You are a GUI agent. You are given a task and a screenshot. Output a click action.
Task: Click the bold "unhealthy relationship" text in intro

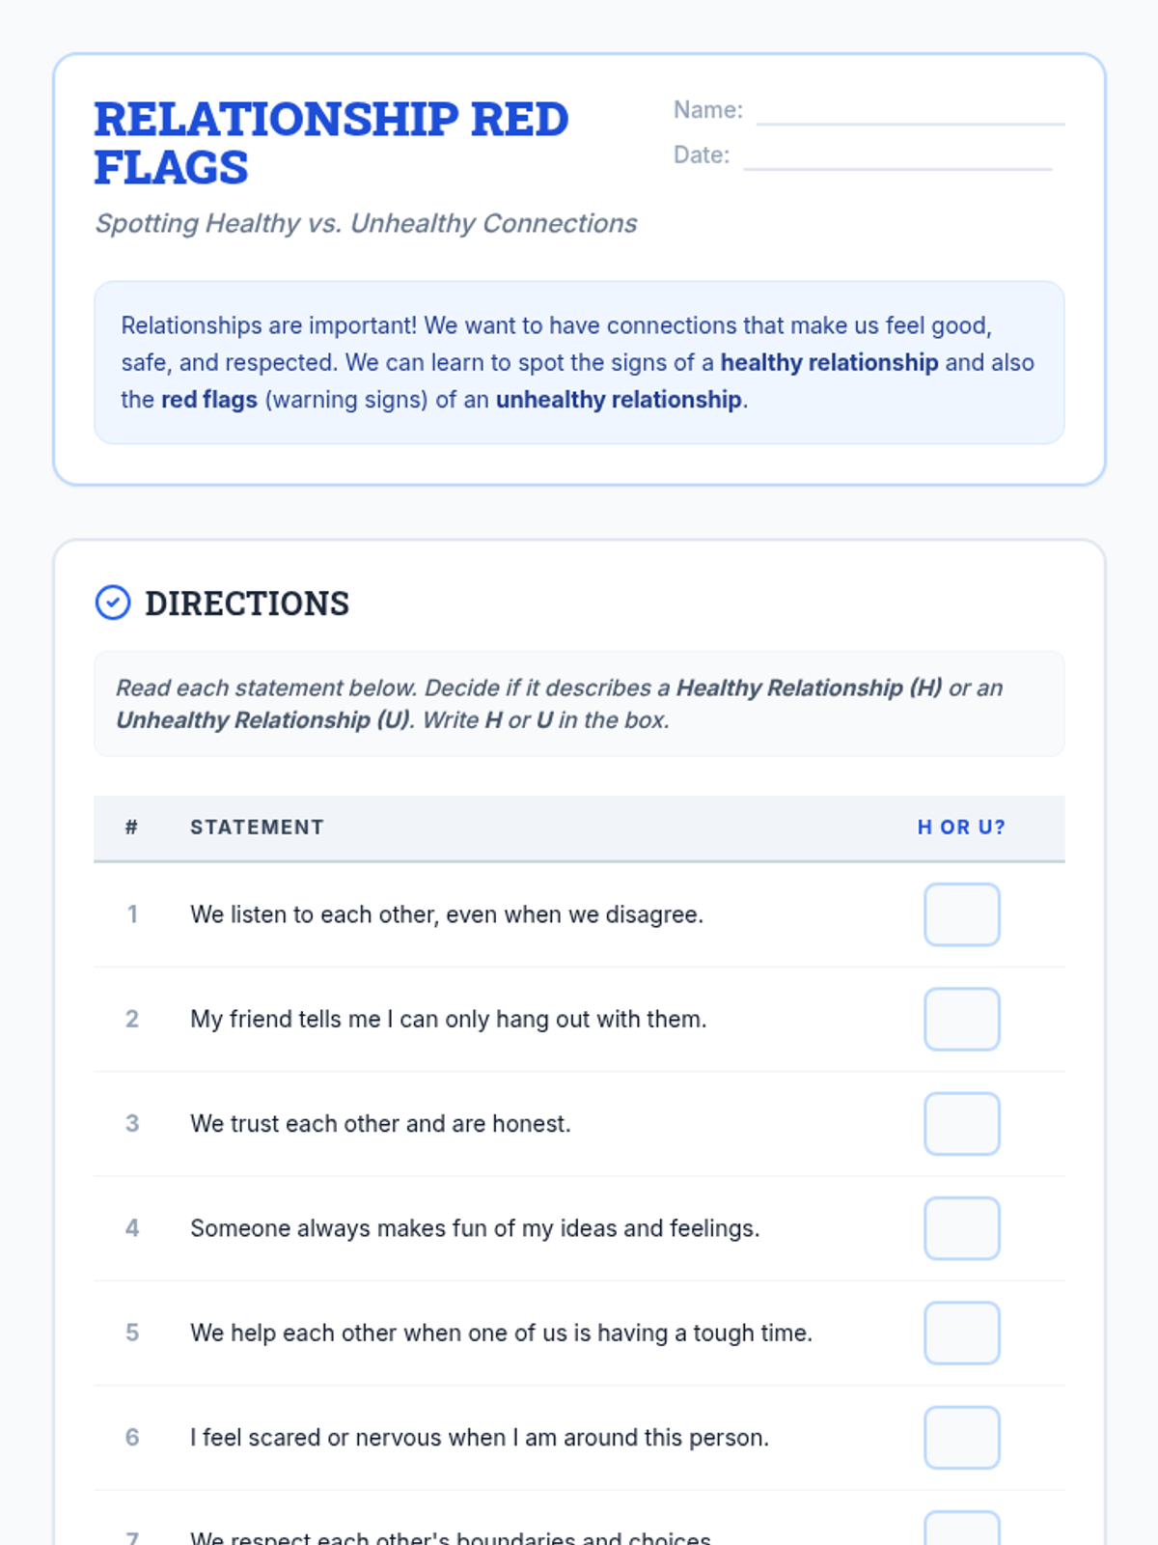tap(619, 400)
